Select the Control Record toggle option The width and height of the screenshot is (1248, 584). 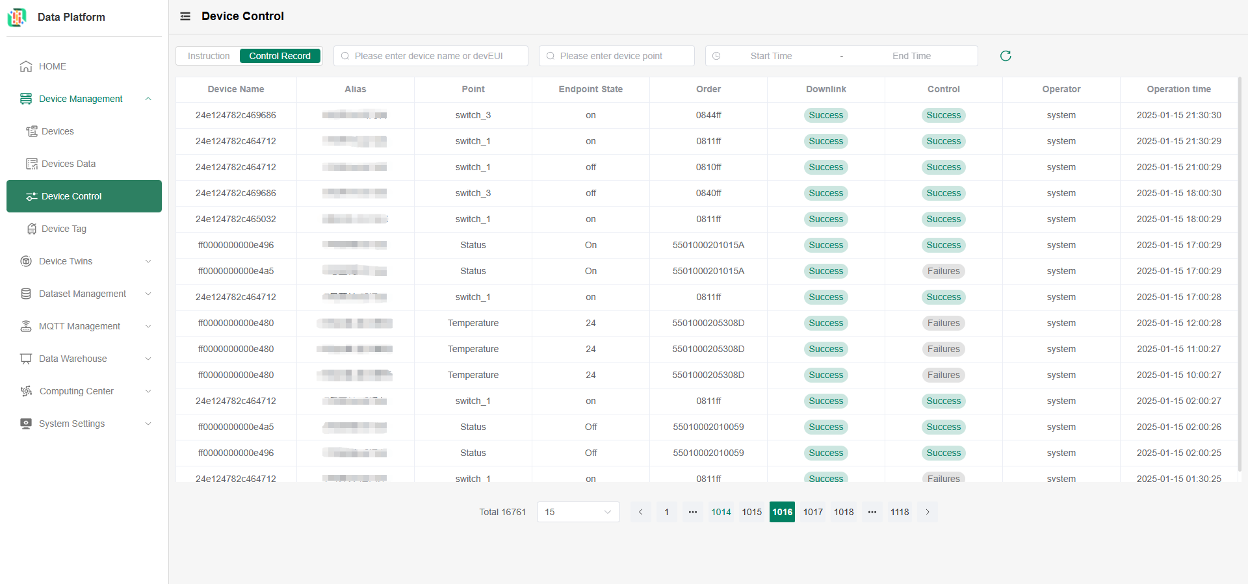pos(279,56)
